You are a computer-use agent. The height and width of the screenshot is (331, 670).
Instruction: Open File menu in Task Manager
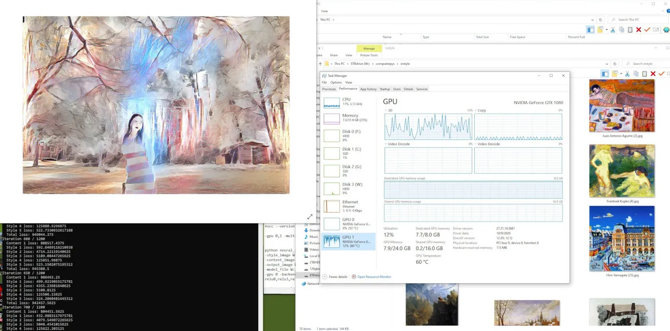click(324, 82)
